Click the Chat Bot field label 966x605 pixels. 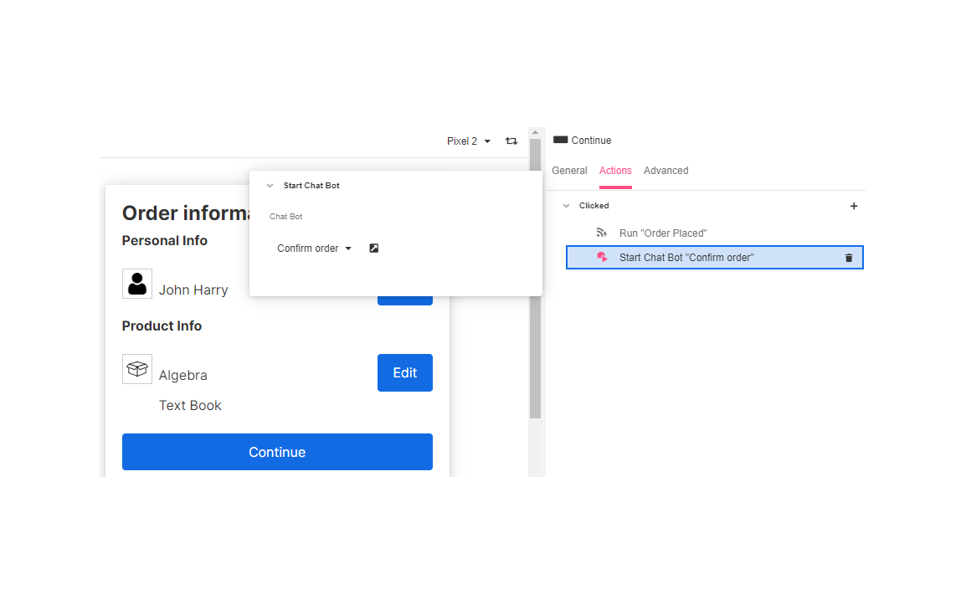(285, 216)
